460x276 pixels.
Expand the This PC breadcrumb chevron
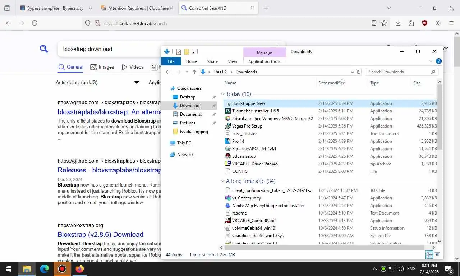pyautogui.click(x=231, y=72)
